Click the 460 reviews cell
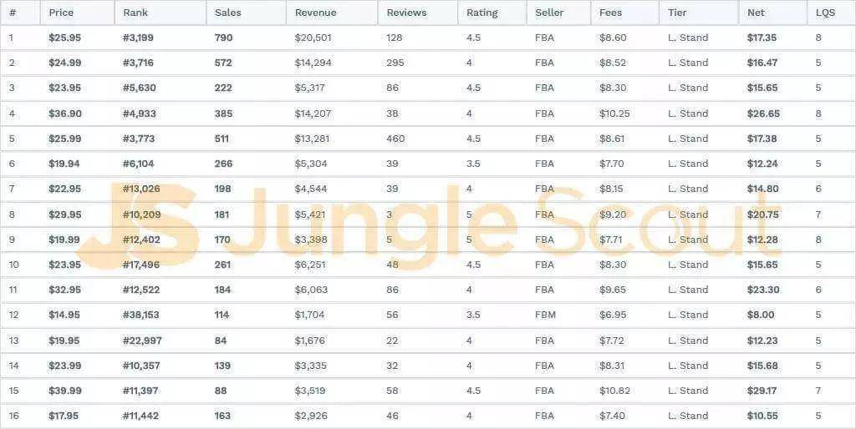This screenshot has width=856, height=429. tap(395, 139)
